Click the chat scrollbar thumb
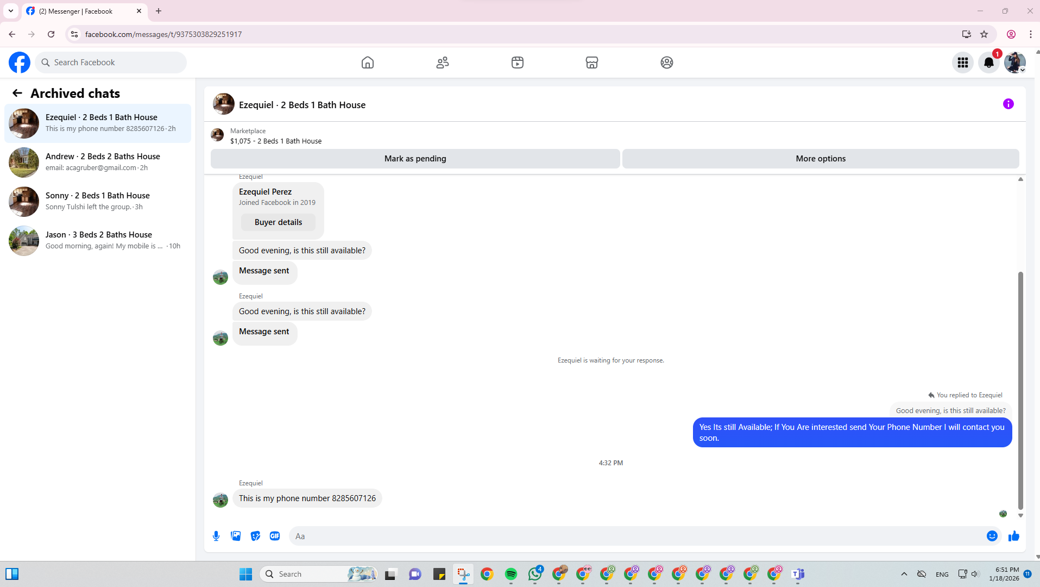Image resolution: width=1040 pixels, height=587 pixels. point(1020,390)
